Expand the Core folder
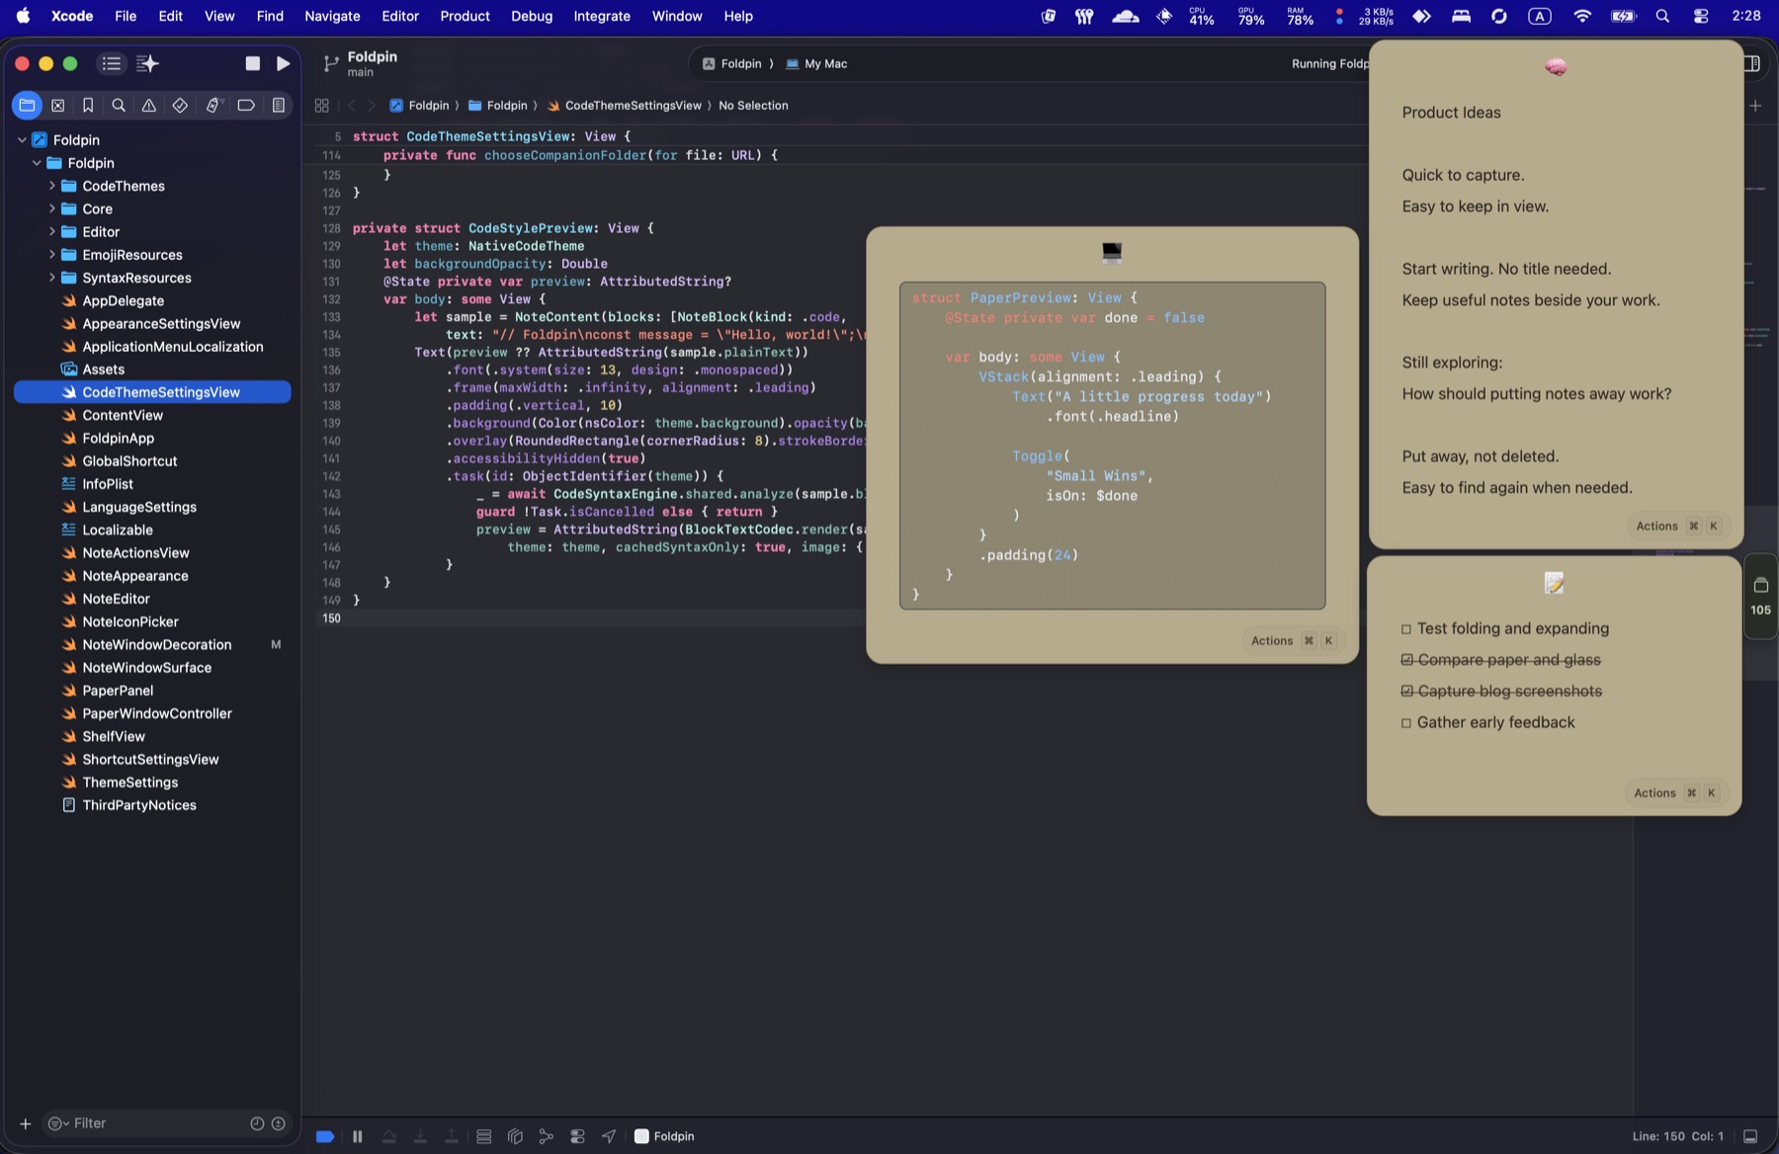 (x=51, y=208)
